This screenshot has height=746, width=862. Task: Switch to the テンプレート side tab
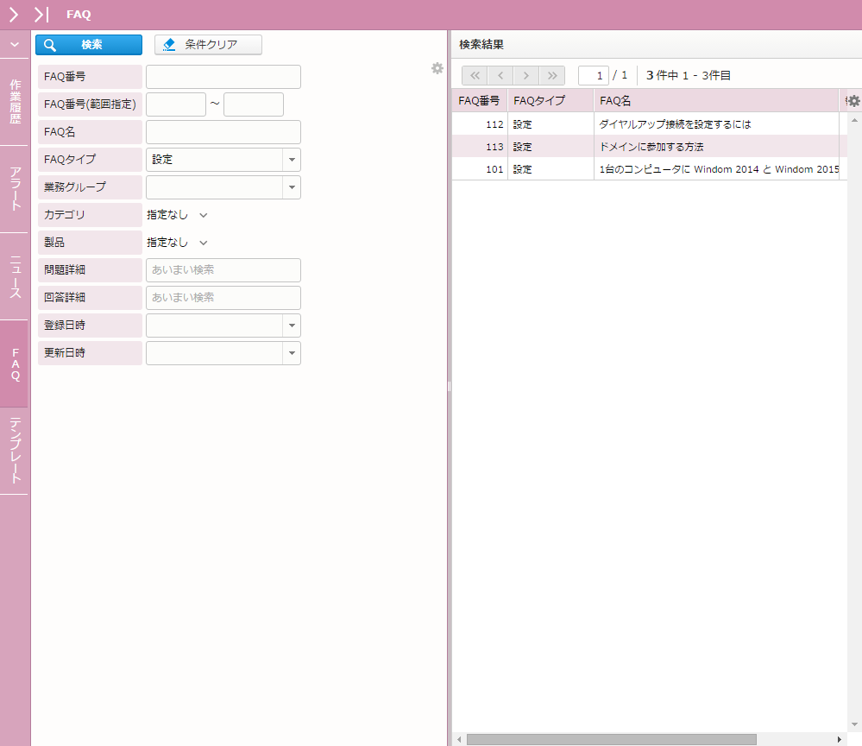15,450
